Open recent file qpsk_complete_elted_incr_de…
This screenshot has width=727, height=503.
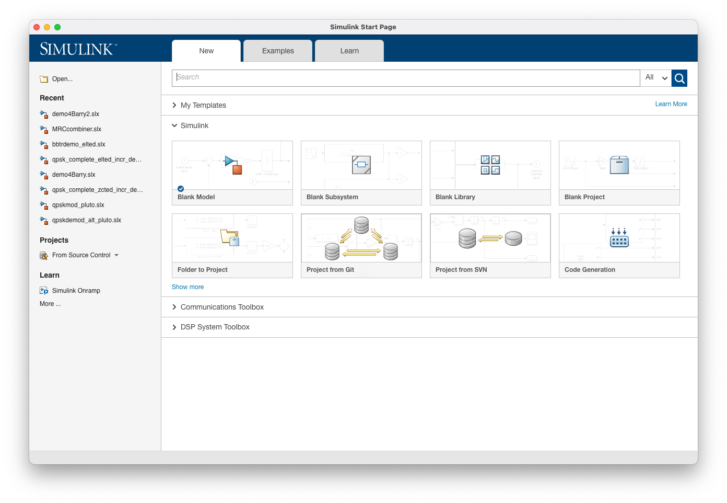[x=97, y=159]
